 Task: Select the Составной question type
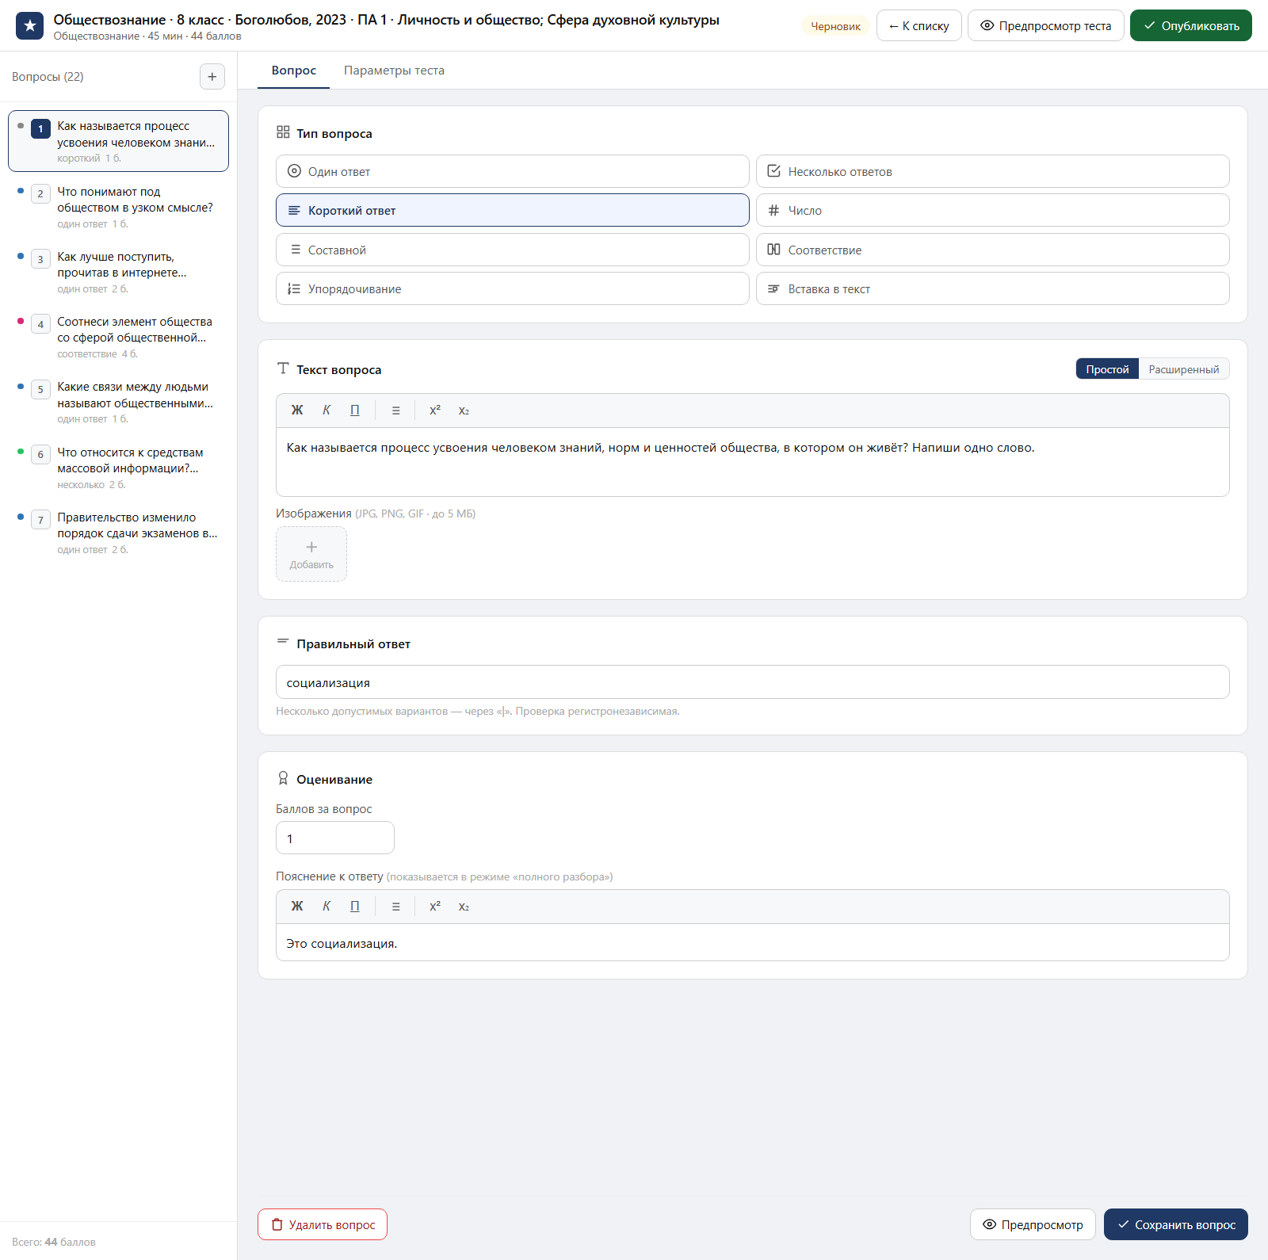pyautogui.click(x=513, y=250)
